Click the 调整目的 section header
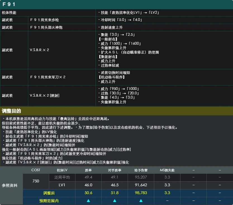Image resolution: width=233 pixels, height=205 pixels. [x=11, y=111]
